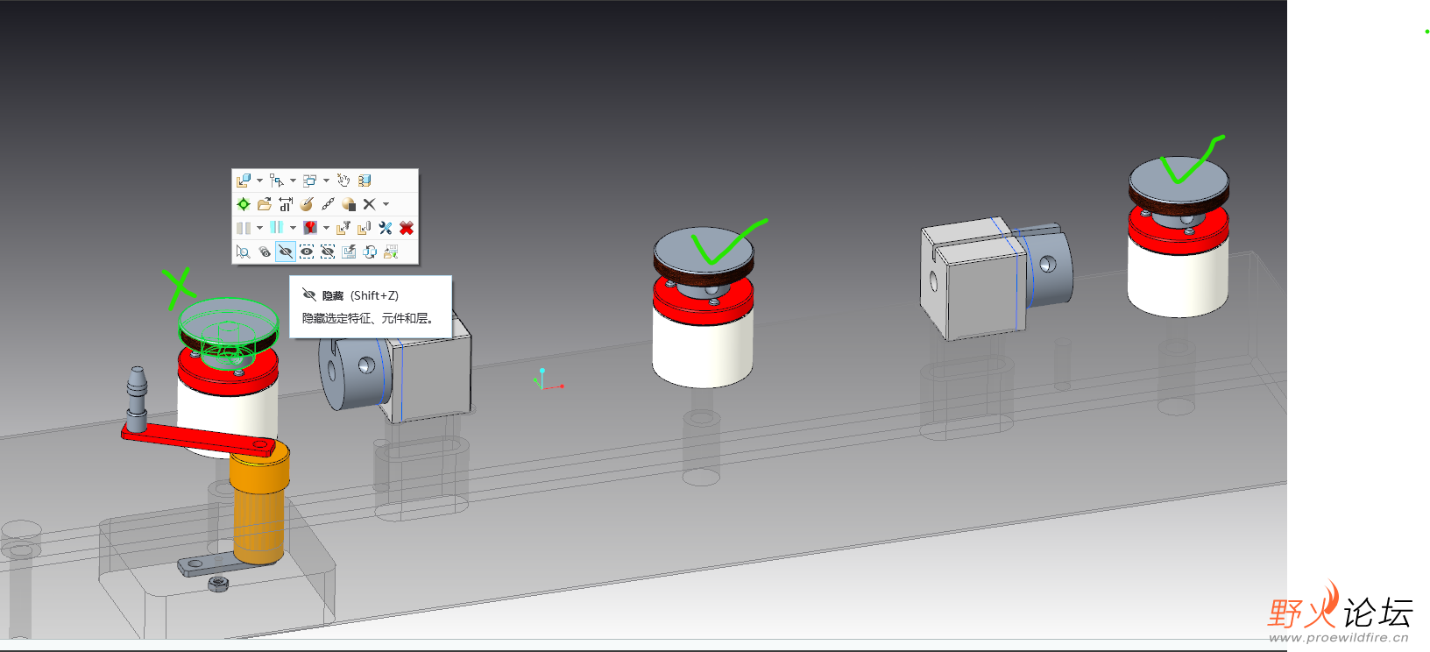Activate the component with green diamond icon
This screenshot has width=1430, height=652.
coord(244,204)
